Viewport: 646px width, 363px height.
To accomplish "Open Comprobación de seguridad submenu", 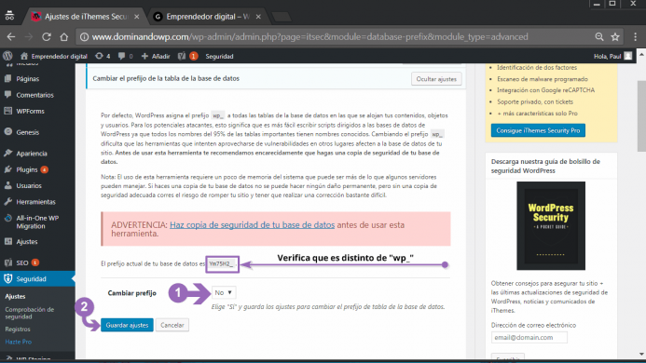I will (30, 313).
